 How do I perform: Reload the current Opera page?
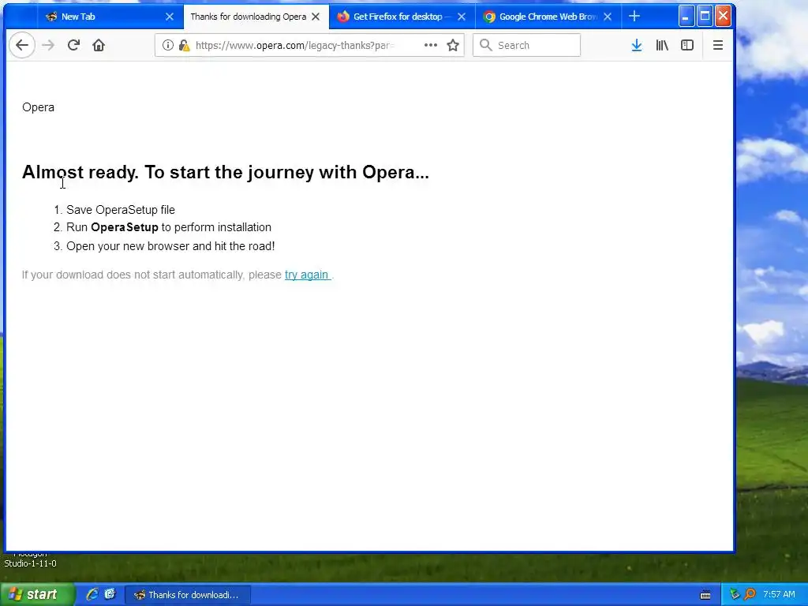point(73,45)
